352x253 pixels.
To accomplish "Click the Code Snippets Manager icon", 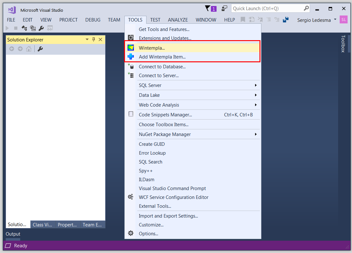I will point(131,114).
